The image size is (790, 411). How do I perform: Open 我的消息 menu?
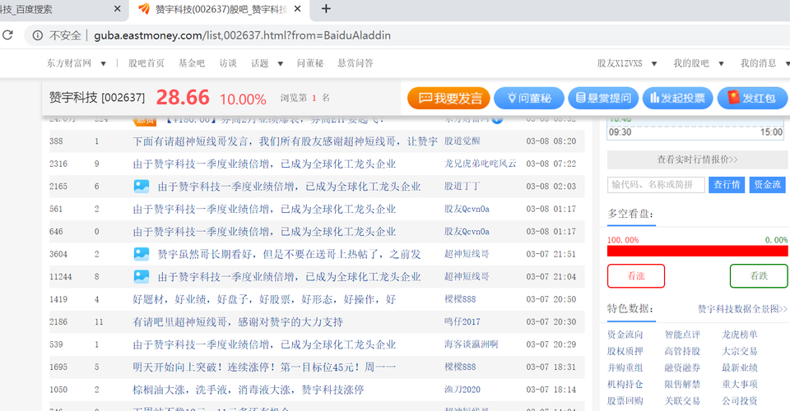(758, 62)
